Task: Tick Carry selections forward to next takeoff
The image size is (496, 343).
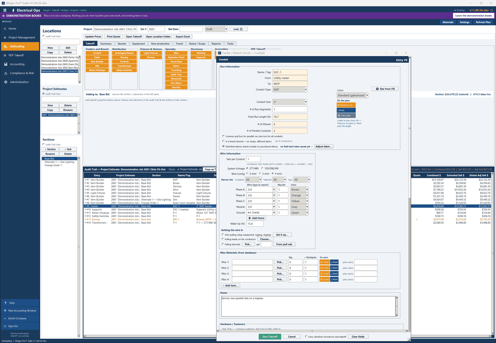Action: coord(306,337)
